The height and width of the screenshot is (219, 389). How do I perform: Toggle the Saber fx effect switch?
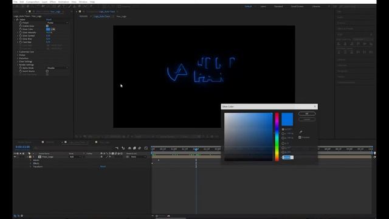pyautogui.click(x=18, y=19)
